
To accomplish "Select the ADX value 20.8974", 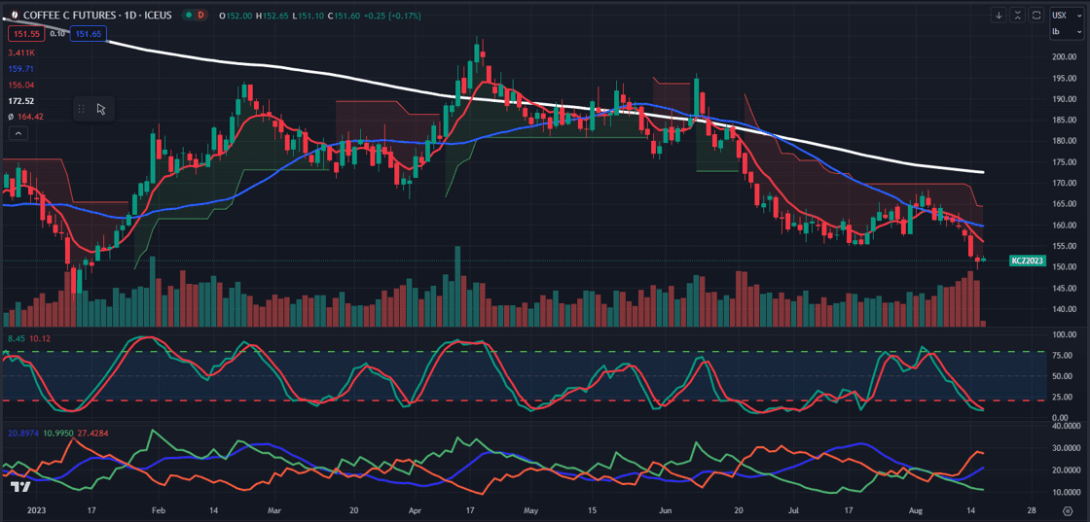I will [x=23, y=434].
